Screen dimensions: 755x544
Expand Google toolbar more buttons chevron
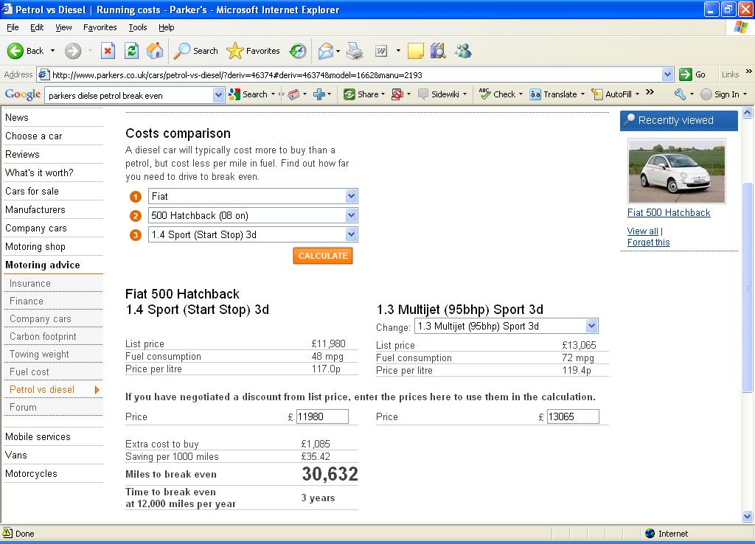click(x=650, y=92)
